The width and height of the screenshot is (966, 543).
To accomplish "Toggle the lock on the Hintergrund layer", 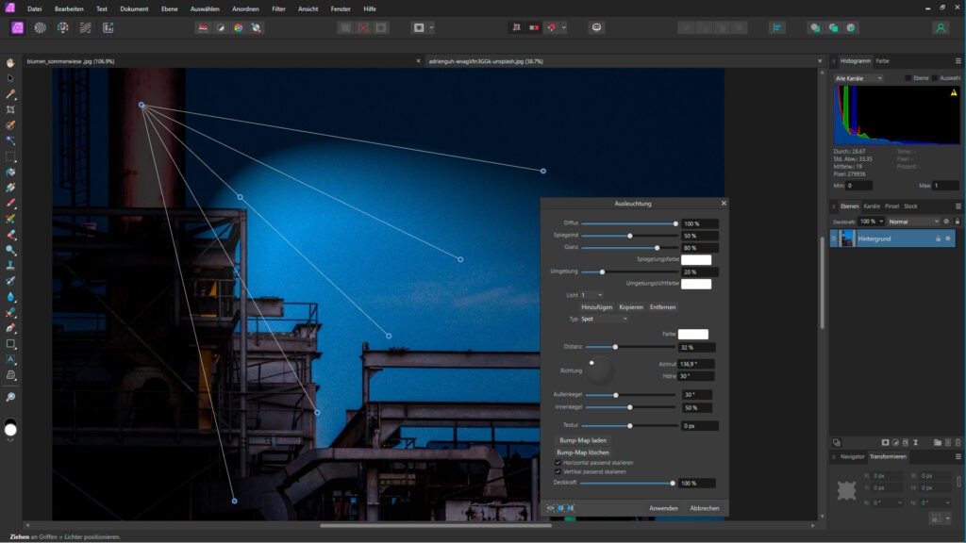I will (x=939, y=239).
